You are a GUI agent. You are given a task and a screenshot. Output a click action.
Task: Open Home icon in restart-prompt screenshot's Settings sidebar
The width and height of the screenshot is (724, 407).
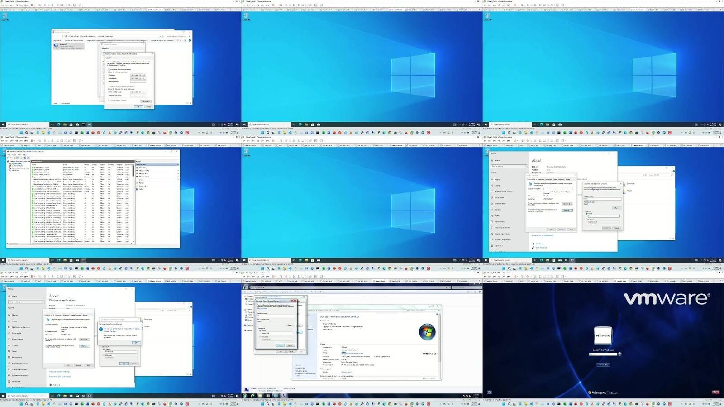(x=9, y=296)
